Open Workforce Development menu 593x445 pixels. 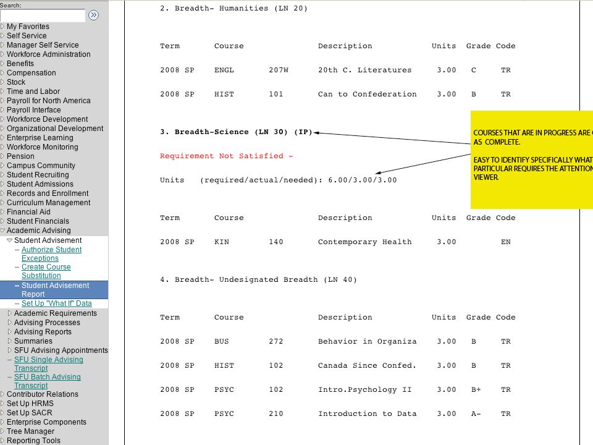(48, 119)
